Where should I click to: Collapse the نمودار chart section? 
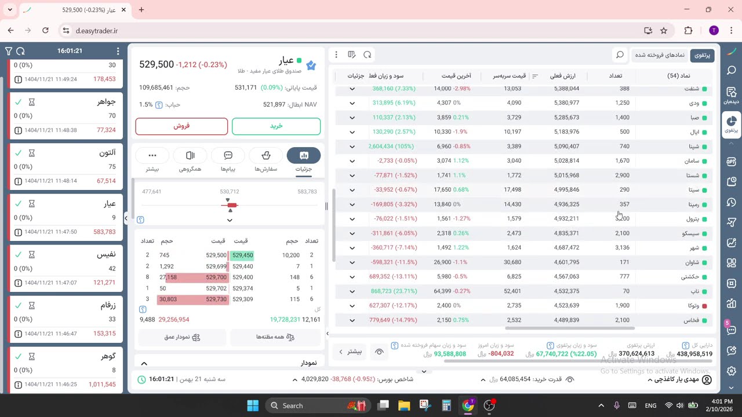tap(144, 363)
